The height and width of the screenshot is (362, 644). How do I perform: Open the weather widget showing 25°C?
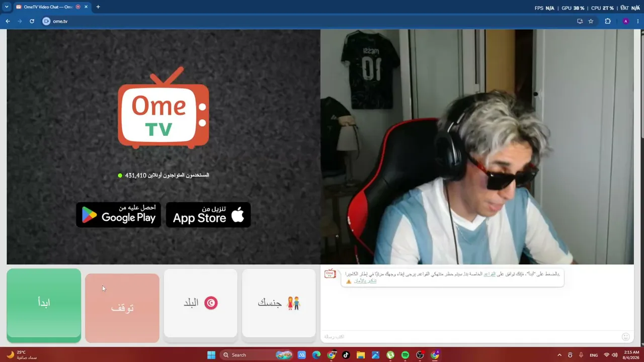[21, 355]
